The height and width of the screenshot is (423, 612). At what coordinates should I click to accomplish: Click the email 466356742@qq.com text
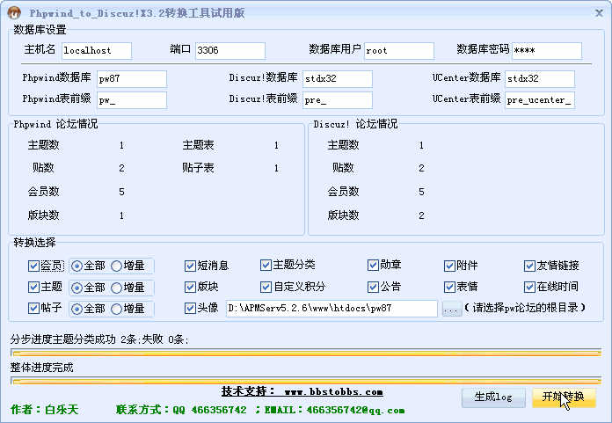pos(355,410)
